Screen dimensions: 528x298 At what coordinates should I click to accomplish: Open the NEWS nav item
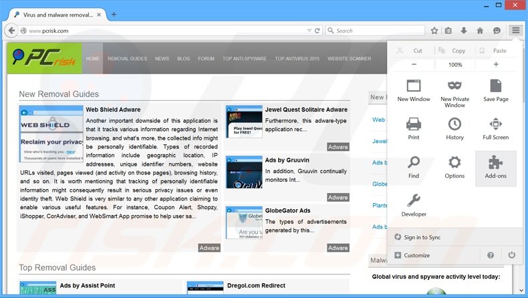[x=162, y=58]
